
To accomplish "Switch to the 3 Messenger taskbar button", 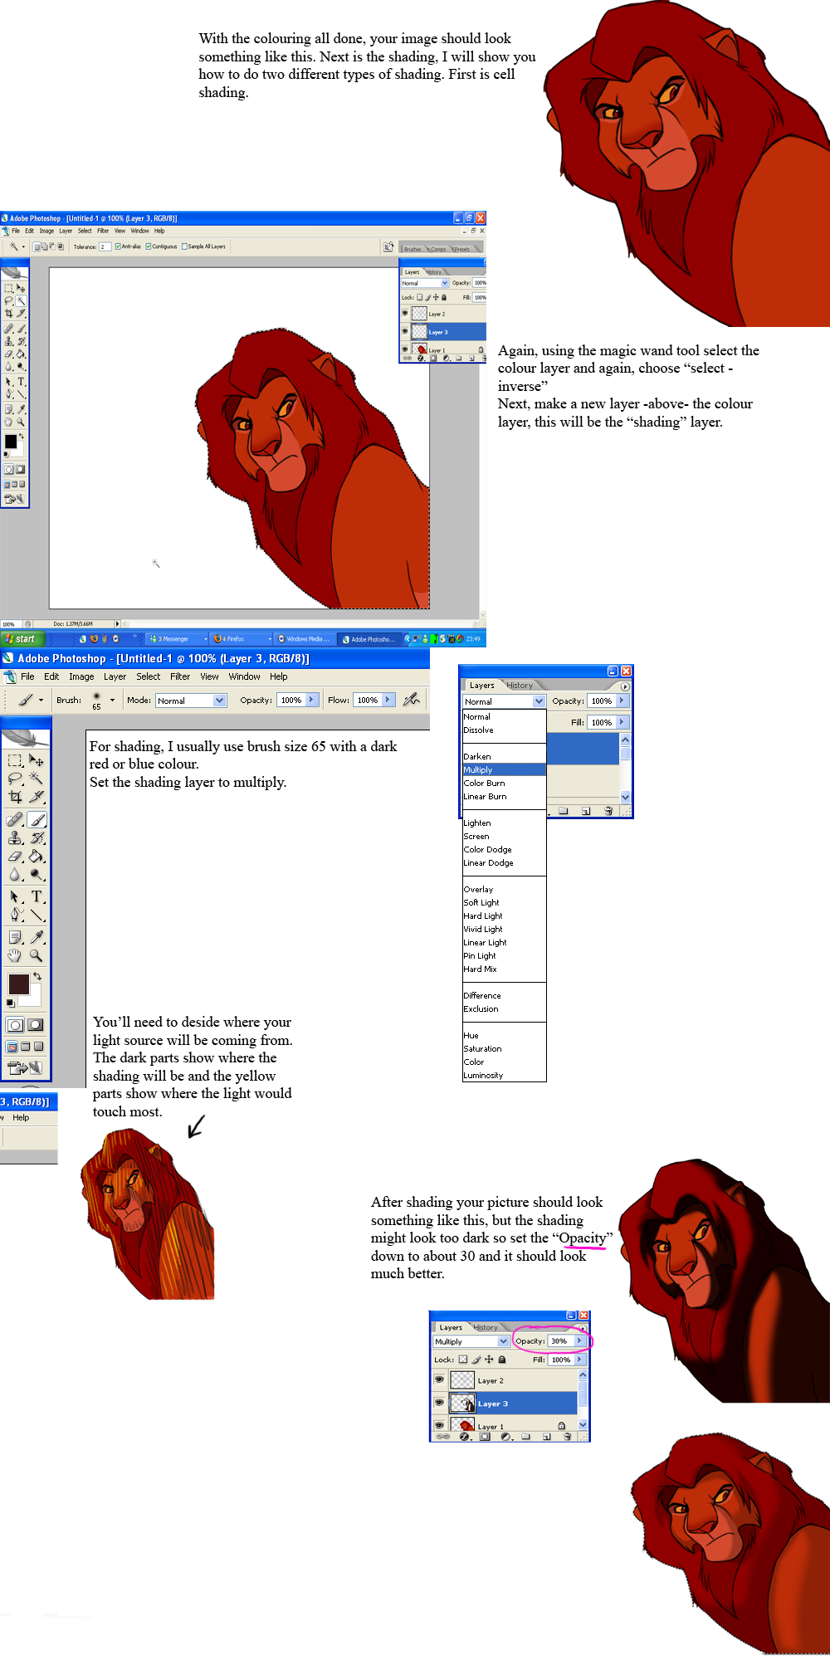I will tap(177, 639).
